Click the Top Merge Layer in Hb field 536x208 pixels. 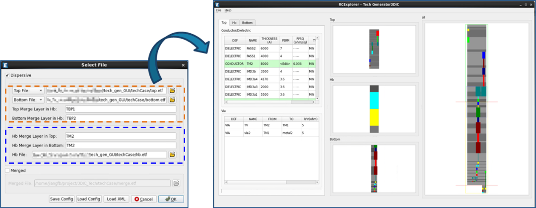click(x=121, y=109)
